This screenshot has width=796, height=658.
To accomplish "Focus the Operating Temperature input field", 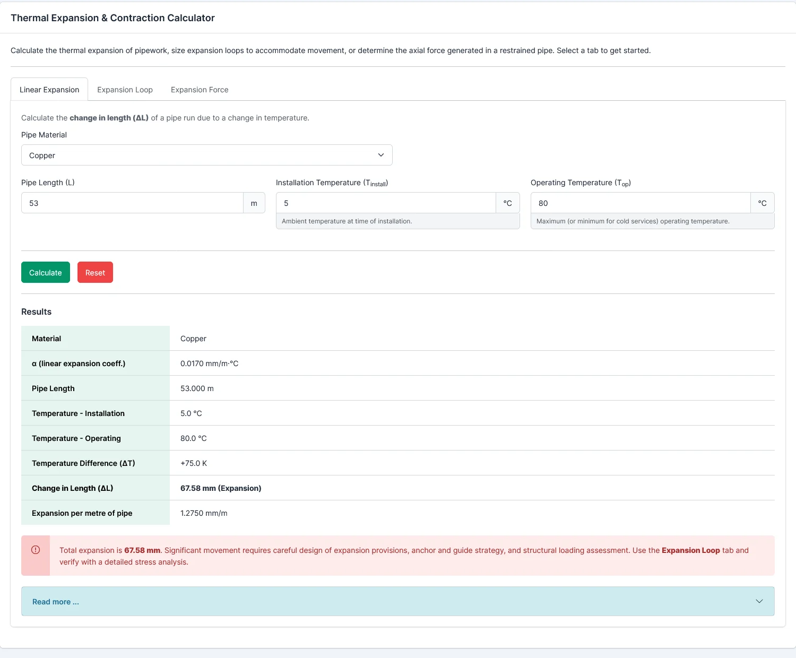I will (641, 203).
